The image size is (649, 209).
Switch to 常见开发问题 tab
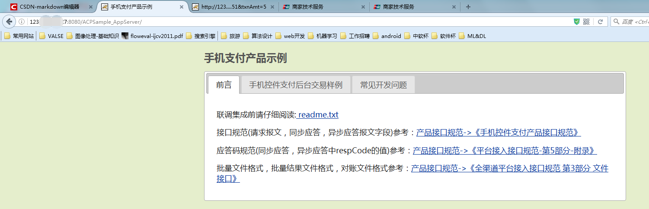point(384,85)
